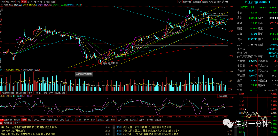The height and width of the screenshot is (136, 278).
Task: Switch indicator to MTM
Action: pos(113,120)
